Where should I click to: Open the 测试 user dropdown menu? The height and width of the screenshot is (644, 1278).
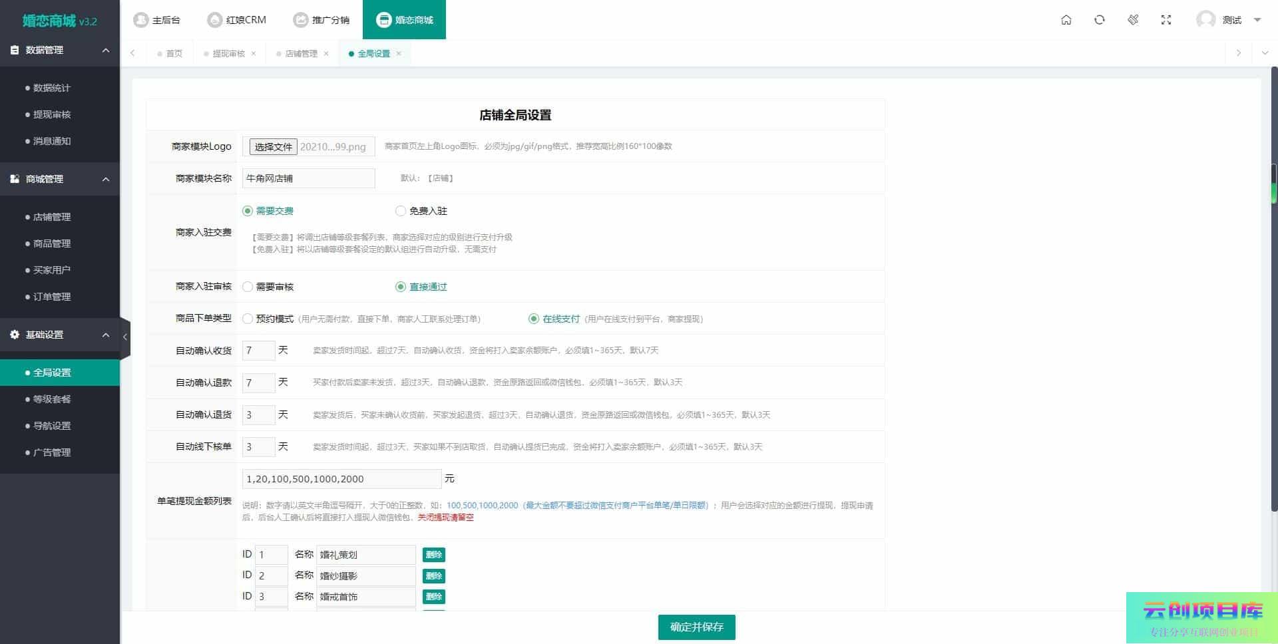click(x=1257, y=20)
